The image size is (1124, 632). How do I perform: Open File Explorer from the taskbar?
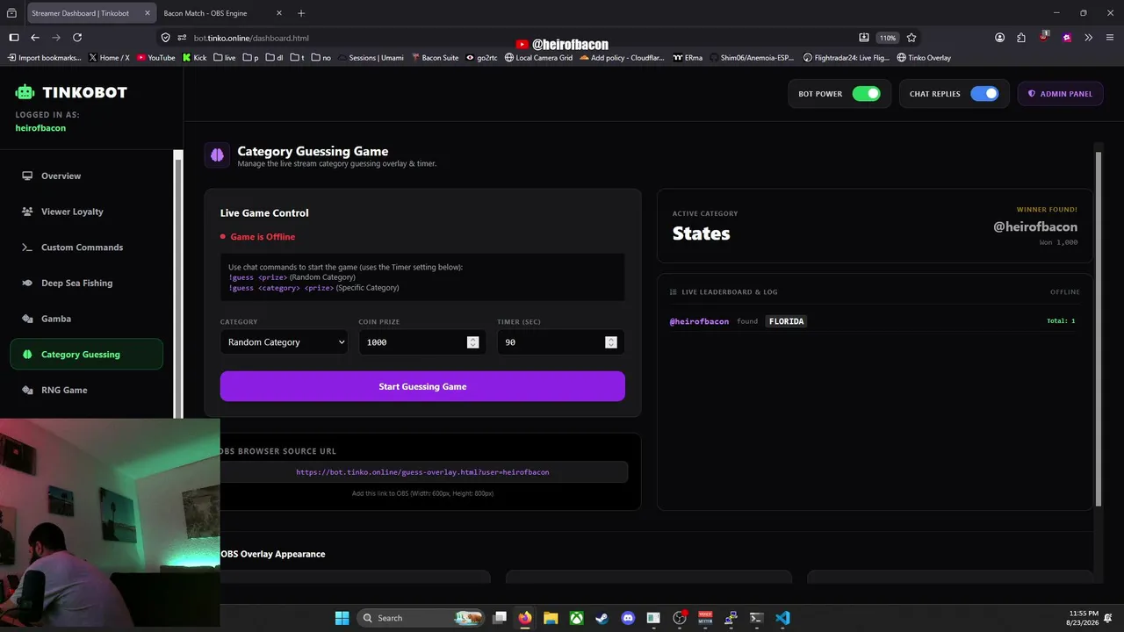(551, 618)
